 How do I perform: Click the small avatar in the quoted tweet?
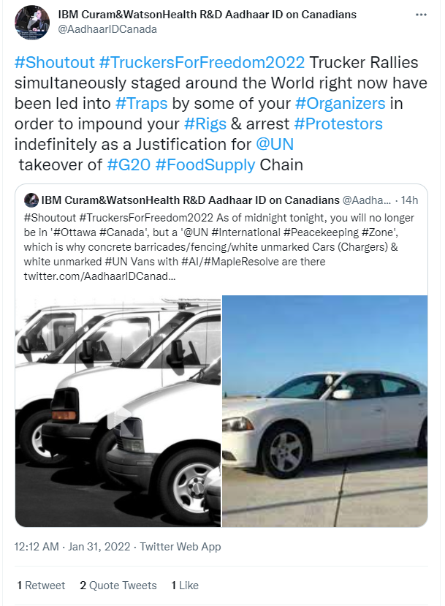(x=31, y=200)
